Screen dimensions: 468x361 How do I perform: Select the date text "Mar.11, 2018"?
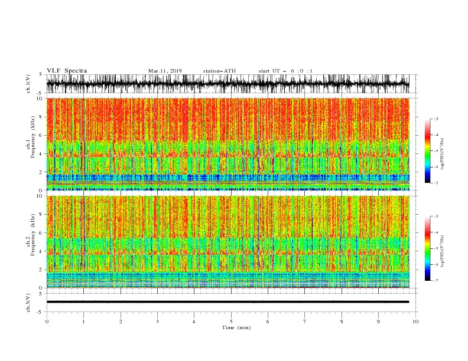(x=165, y=71)
